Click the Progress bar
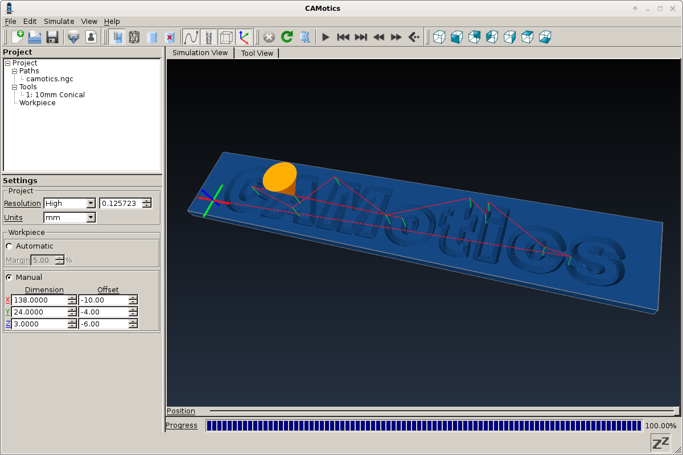The width and height of the screenshot is (683, 455). (423, 425)
